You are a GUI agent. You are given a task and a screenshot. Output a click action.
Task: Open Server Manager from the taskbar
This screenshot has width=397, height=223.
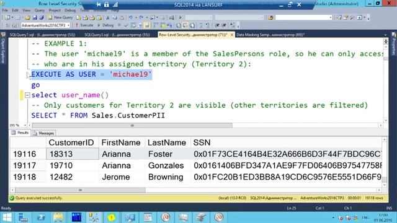click(23, 217)
